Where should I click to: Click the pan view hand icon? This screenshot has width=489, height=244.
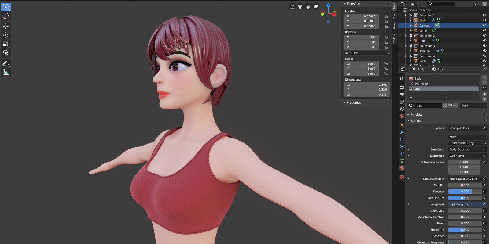pos(308,7)
